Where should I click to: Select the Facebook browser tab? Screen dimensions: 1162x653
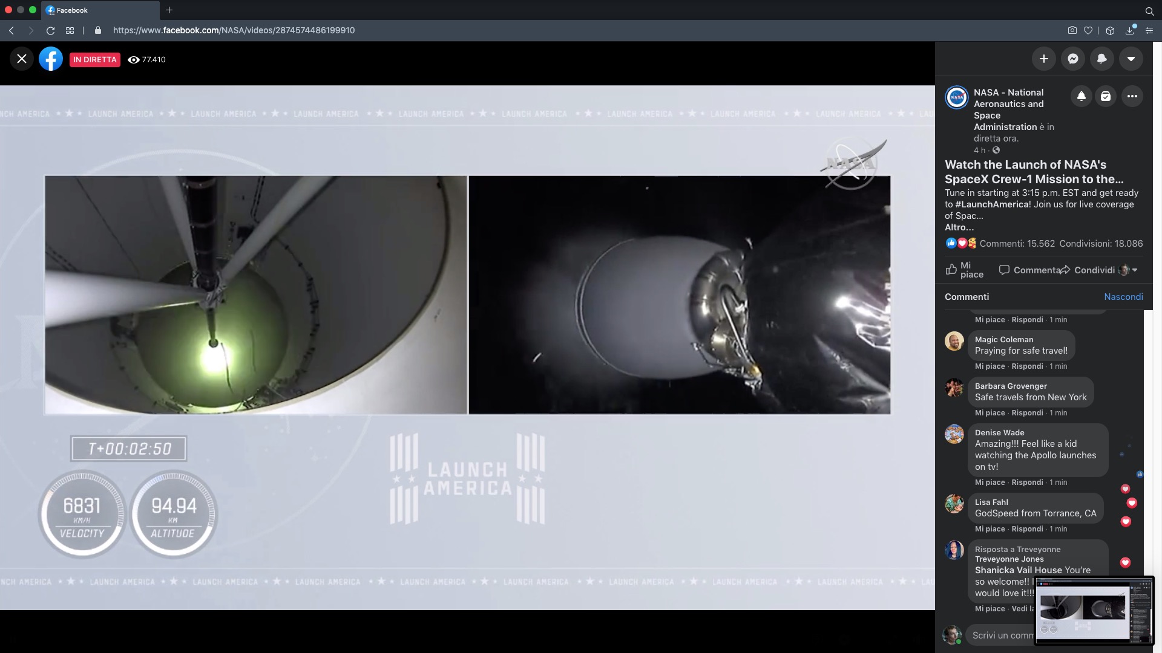point(100,10)
